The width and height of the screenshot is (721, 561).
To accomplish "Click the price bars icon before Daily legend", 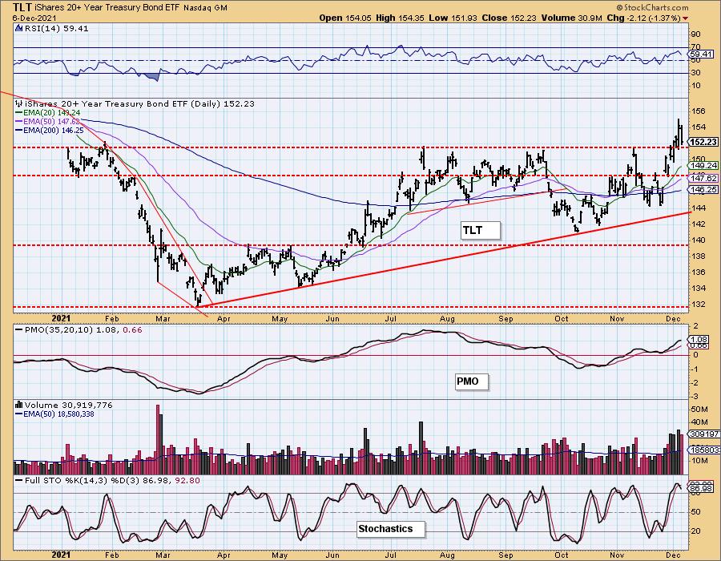I will pos(19,103).
